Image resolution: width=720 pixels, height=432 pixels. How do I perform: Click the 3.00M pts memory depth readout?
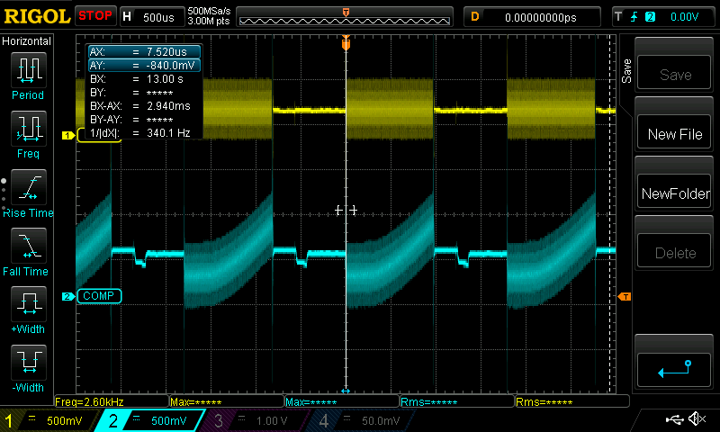pos(209,21)
